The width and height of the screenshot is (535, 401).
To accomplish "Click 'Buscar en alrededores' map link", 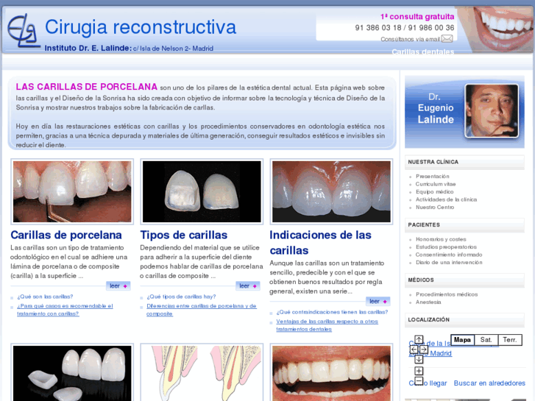I will click(x=489, y=383).
